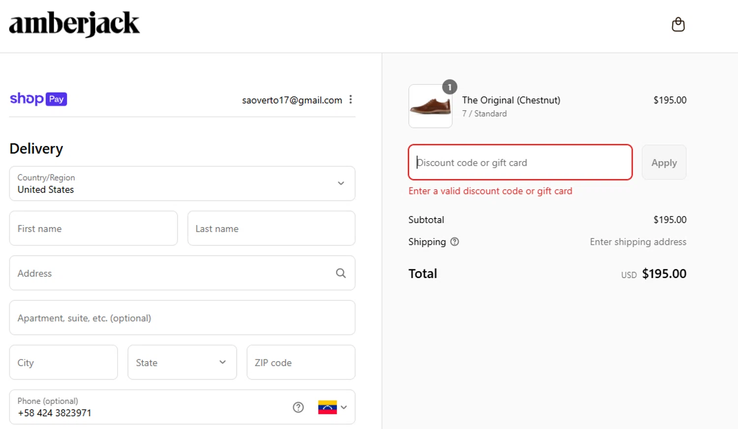Focus the Address input field
The image size is (738, 429).
(x=182, y=273)
